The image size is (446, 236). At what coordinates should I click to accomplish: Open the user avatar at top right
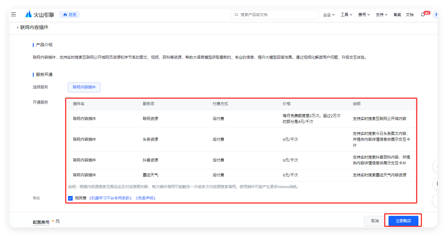tap(435, 15)
